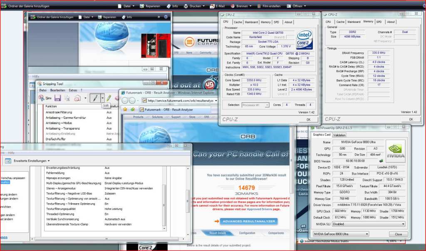Click the NVIDIA logo in GPU-Z
This screenshot has width=426, height=251.
tap(396, 151)
